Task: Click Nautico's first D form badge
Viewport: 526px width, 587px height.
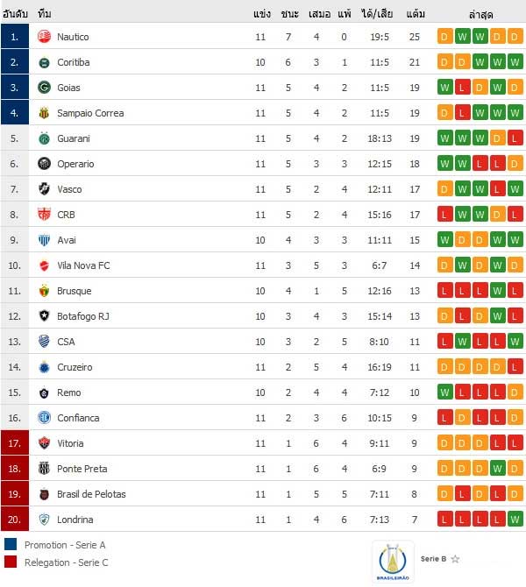Action: tap(444, 37)
